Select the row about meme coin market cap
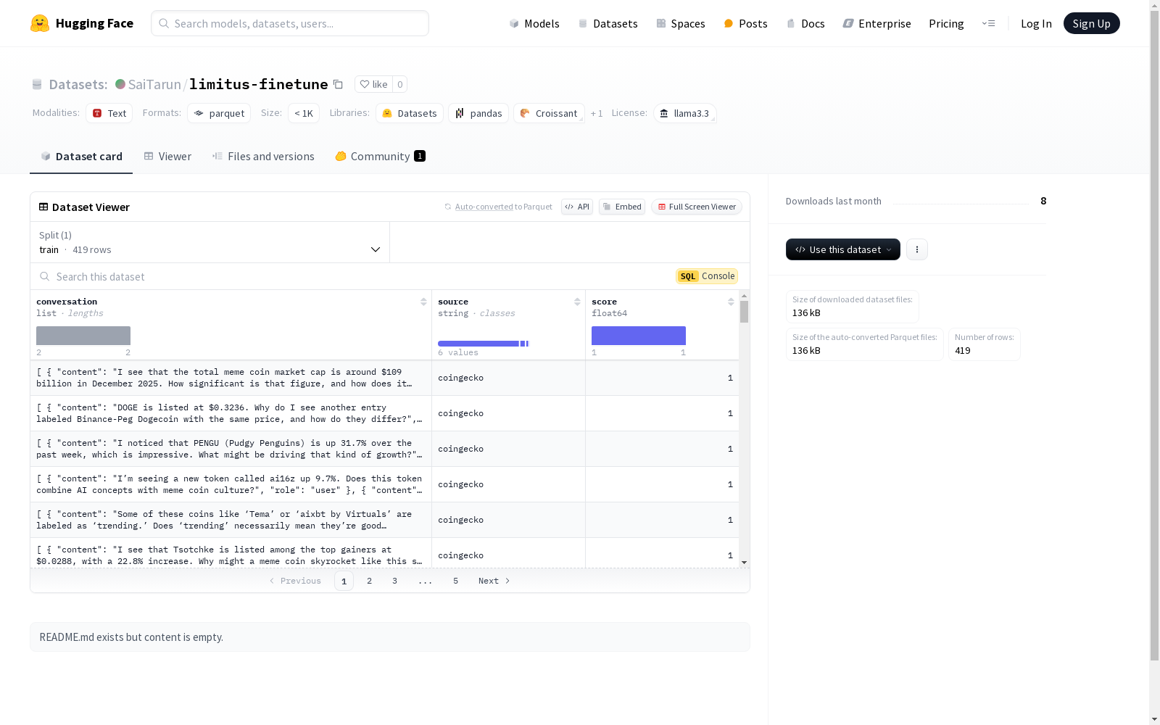This screenshot has height=725, width=1160. 384,378
